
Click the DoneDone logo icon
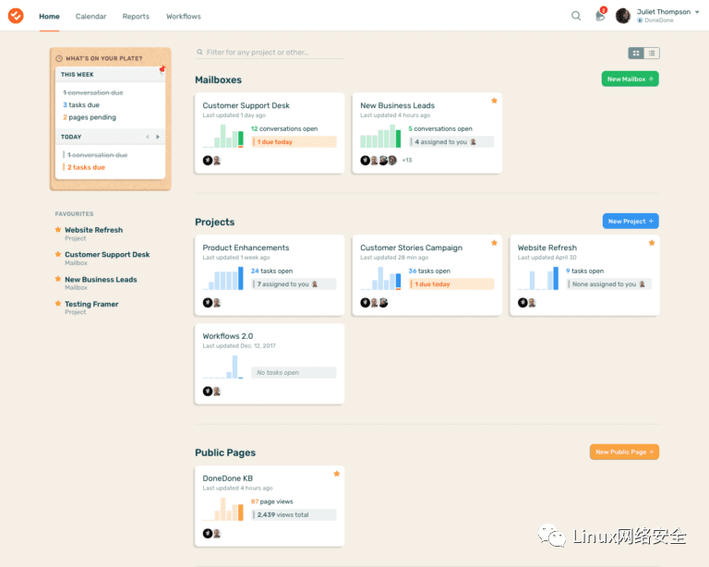[16, 16]
